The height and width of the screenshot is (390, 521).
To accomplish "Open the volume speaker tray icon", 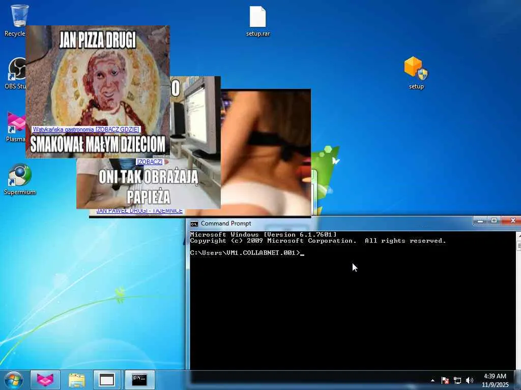I will click(x=469, y=381).
